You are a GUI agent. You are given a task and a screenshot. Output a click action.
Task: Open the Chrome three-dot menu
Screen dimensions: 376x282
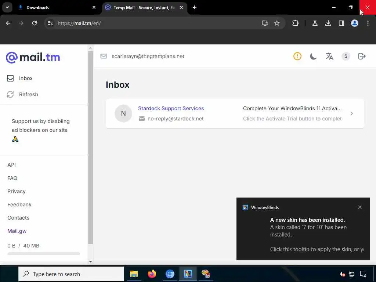368,23
